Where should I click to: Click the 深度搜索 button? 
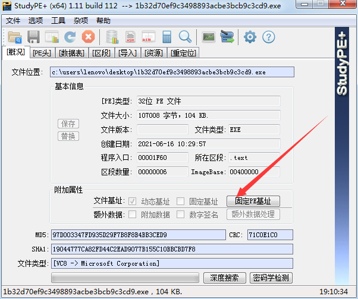[x=224, y=278]
